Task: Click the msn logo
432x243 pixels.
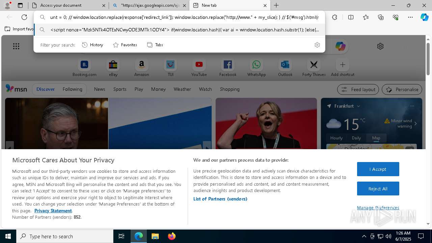Action: coord(16,89)
